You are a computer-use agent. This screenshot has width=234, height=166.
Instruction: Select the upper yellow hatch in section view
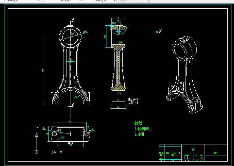pyautogui.click(x=118, y=27)
